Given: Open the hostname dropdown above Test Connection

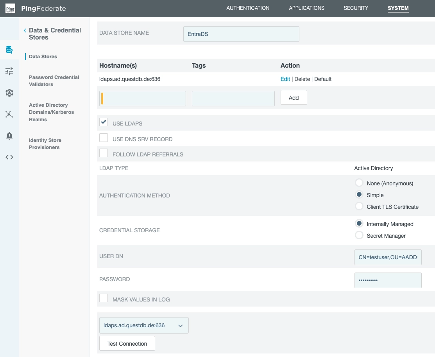Looking at the screenshot, I should tap(144, 325).
